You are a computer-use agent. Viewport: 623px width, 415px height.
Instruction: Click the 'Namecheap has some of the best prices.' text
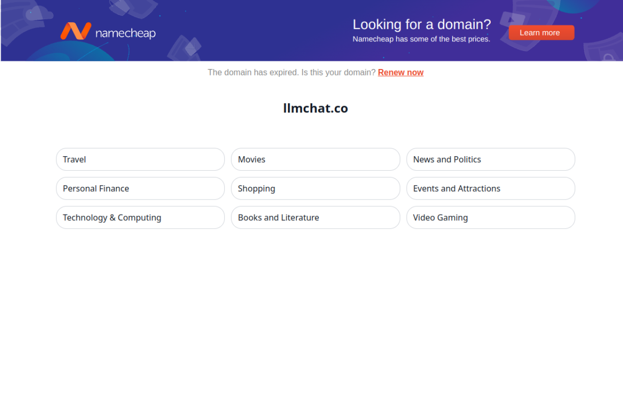[421, 39]
